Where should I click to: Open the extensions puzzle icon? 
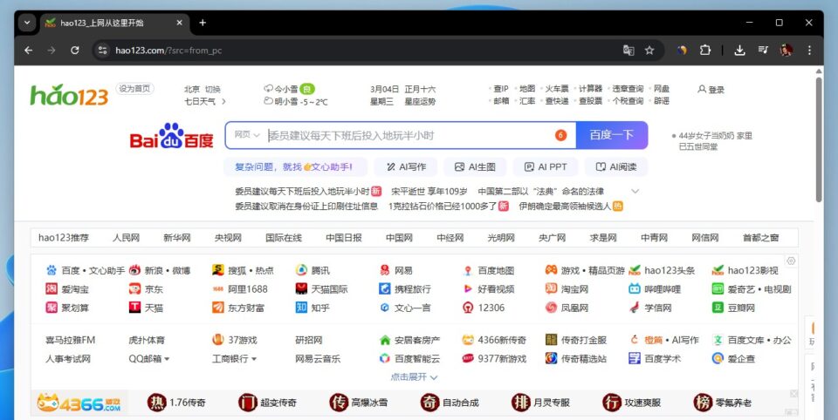point(705,51)
